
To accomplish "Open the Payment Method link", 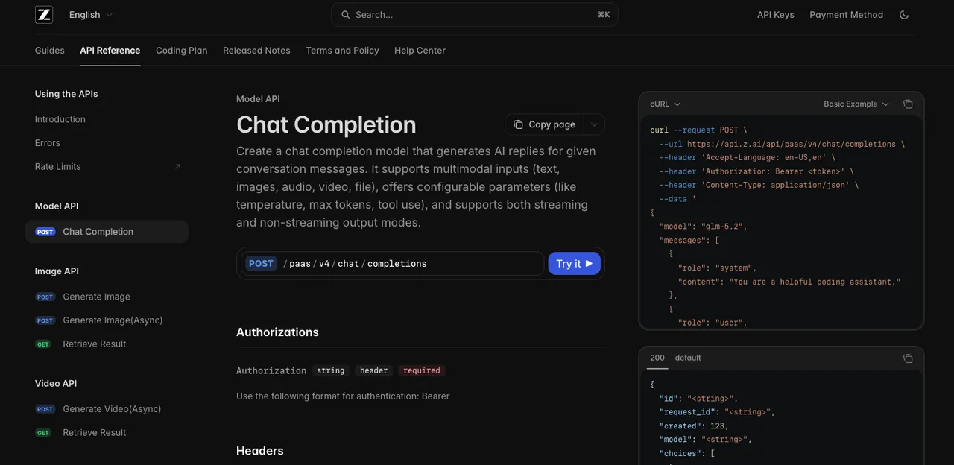I will (x=847, y=15).
